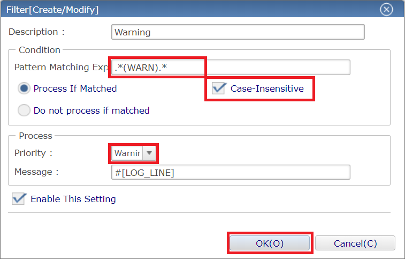This screenshot has height=259, width=405.
Task: Click the Message field containing #[LOG_LINE]
Action: pyautogui.click(x=231, y=172)
